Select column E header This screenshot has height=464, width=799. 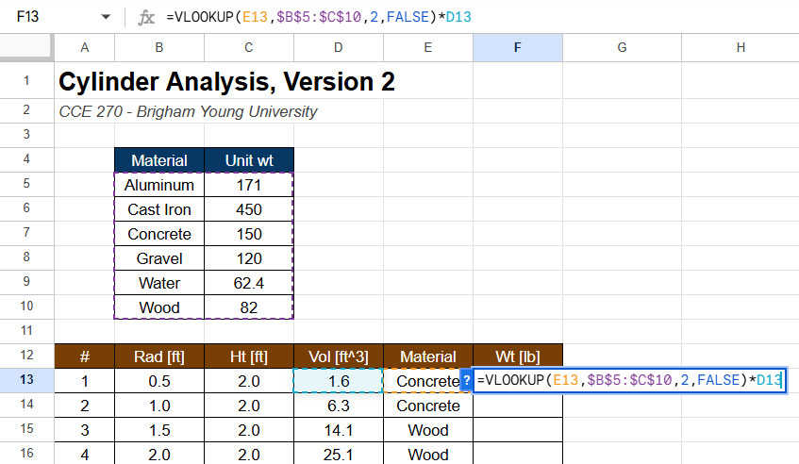pos(428,47)
